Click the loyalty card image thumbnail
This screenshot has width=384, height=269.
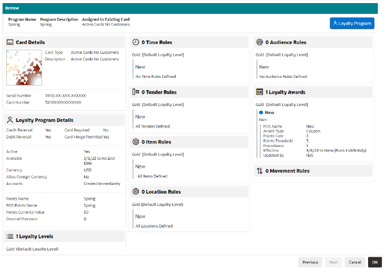[24, 68]
